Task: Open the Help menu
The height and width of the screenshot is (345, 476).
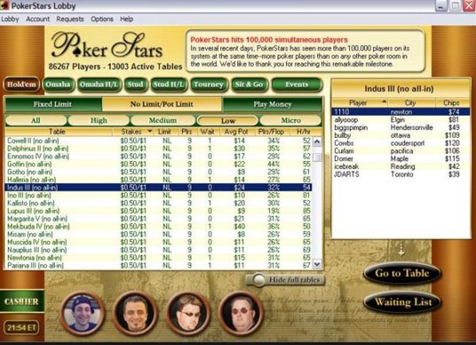Action: [127, 19]
